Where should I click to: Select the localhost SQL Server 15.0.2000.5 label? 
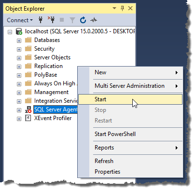(80, 31)
